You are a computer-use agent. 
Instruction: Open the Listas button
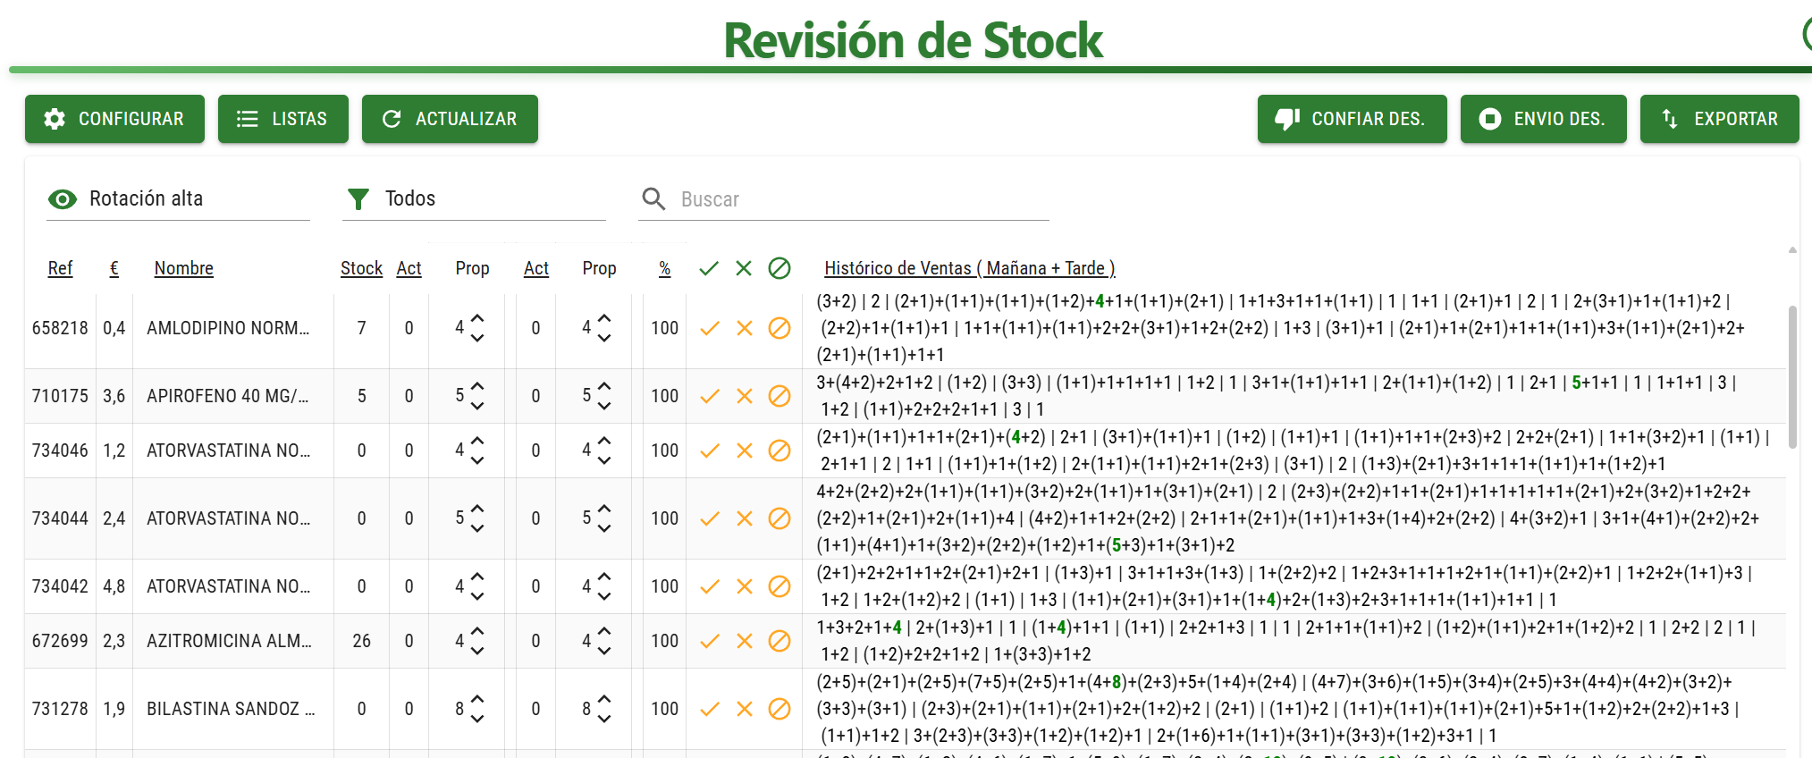283,119
